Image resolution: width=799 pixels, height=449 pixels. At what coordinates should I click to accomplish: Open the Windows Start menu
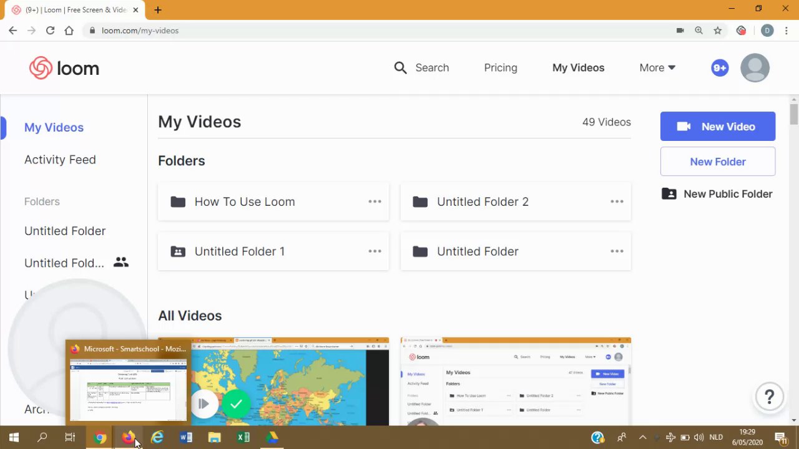point(14,438)
